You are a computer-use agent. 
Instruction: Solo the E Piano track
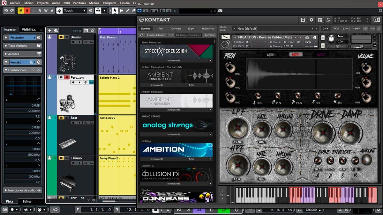(x=66, y=158)
